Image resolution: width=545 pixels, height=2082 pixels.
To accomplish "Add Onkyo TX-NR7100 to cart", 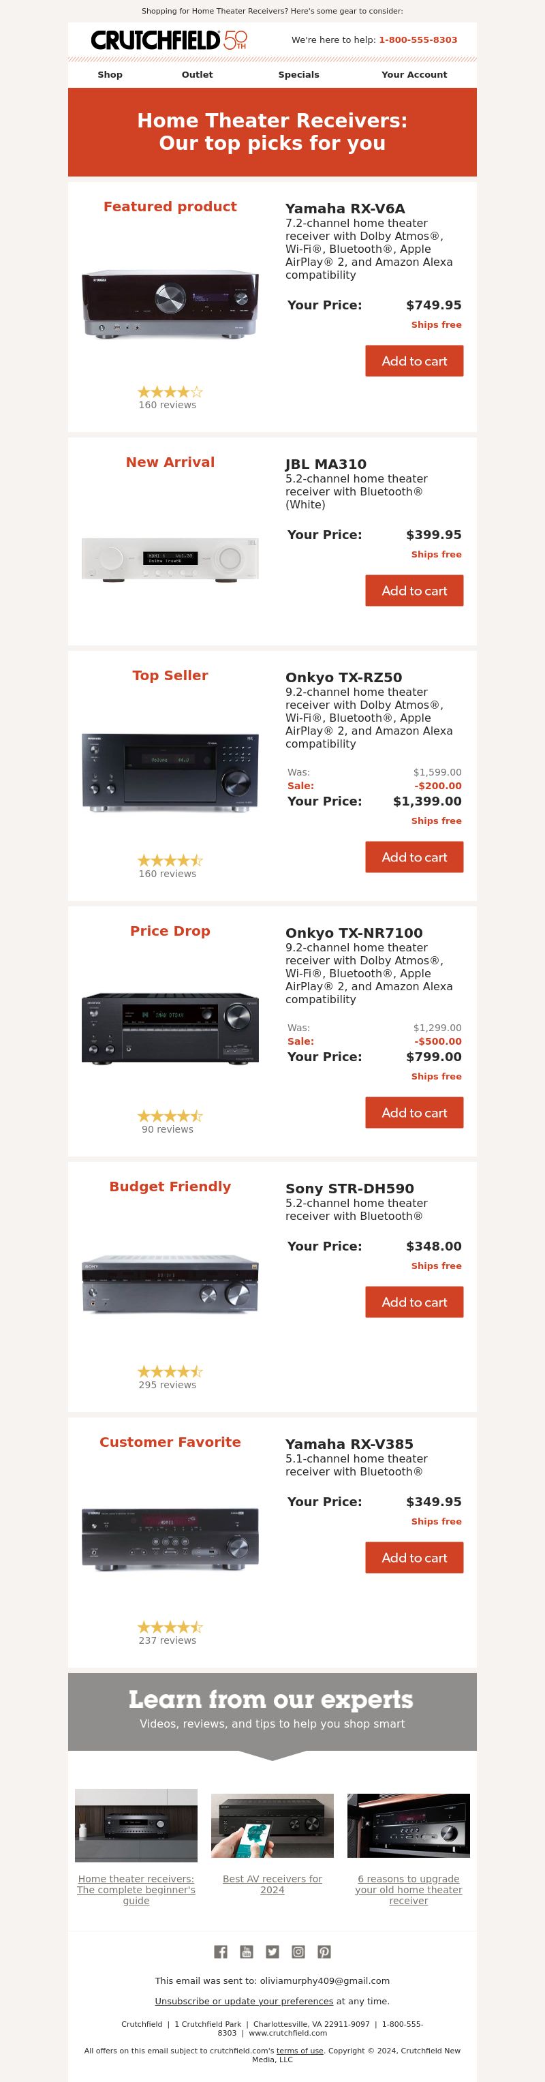I will (414, 1113).
